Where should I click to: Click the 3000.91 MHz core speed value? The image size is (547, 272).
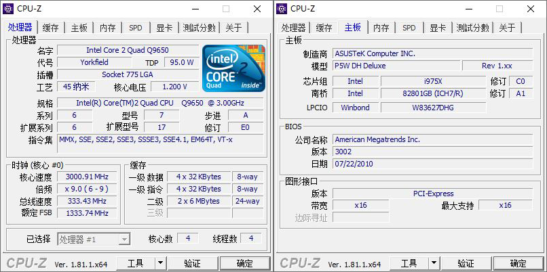click(87, 177)
